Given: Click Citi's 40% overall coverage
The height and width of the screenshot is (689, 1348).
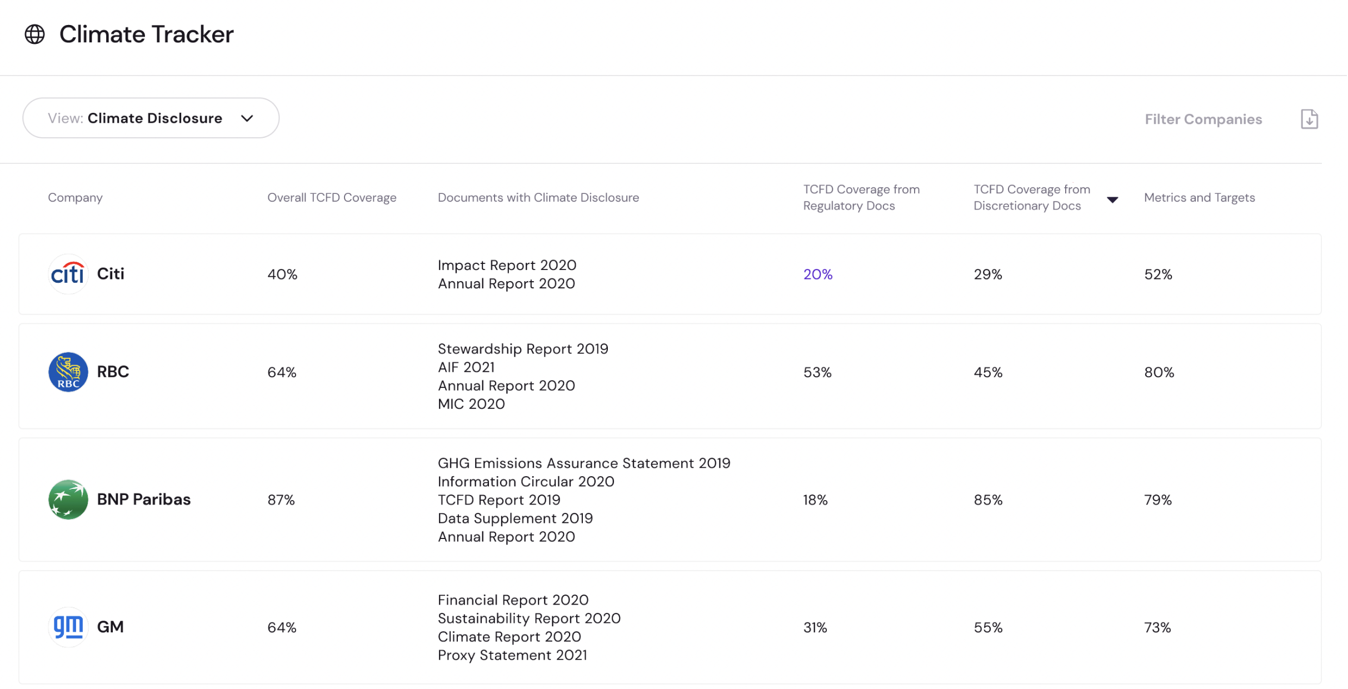Looking at the screenshot, I should pyautogui.click(x=282, y=274).
